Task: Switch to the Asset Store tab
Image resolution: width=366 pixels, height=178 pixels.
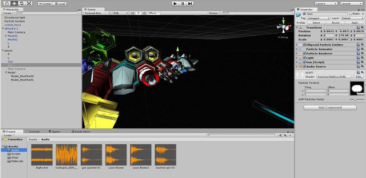Action: [81, 132]
